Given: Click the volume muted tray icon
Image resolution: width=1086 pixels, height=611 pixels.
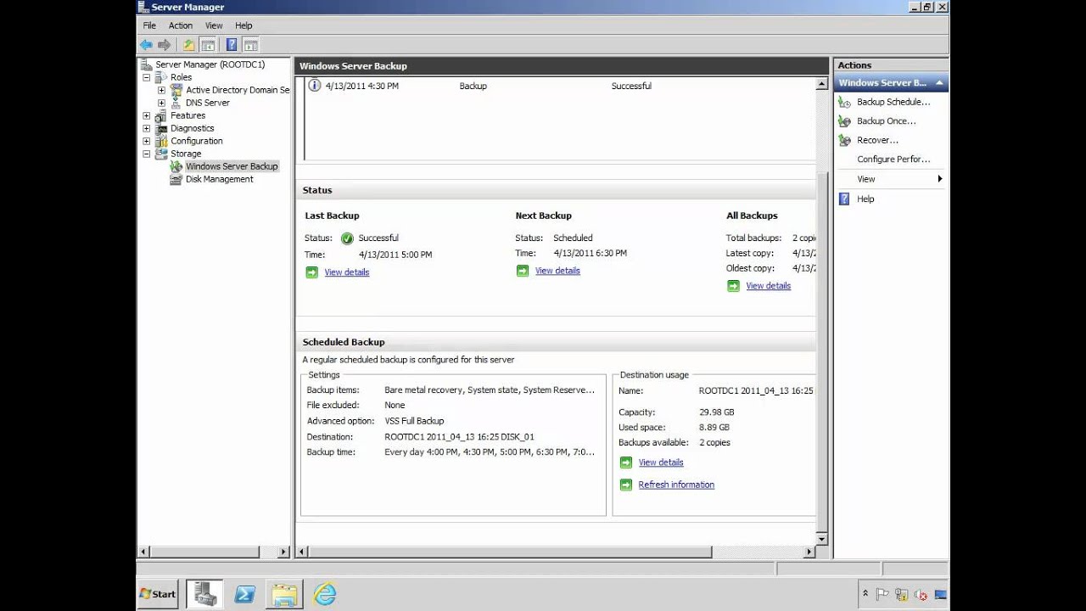Looking at the screenshot, I should [921, 595].
